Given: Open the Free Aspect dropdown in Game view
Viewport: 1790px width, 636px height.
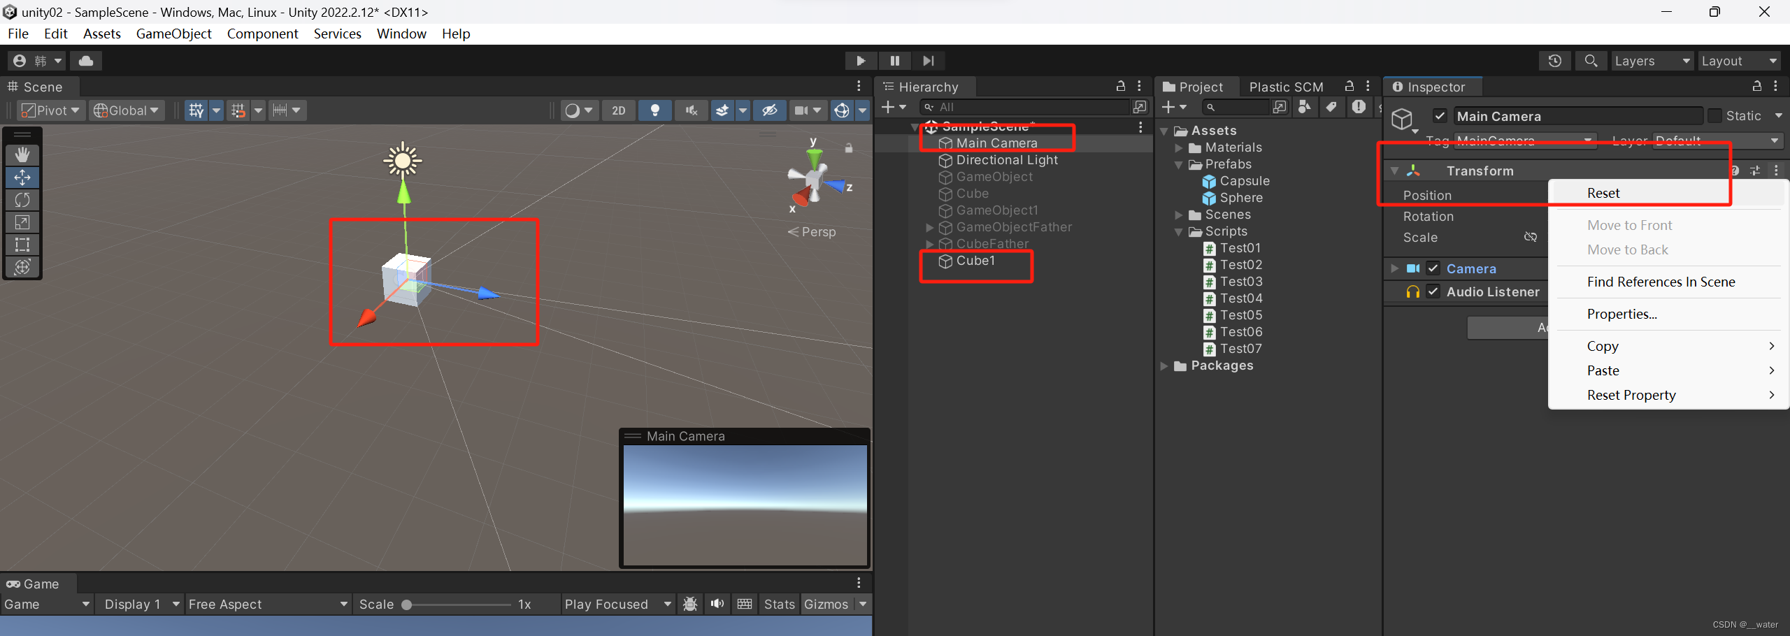Looking at the screenshot, I should (x=267, y=604).
